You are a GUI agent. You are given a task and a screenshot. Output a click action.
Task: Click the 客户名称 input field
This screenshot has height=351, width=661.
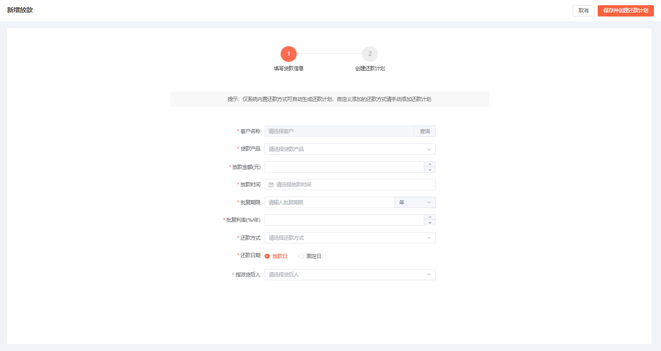click(339, 131)
